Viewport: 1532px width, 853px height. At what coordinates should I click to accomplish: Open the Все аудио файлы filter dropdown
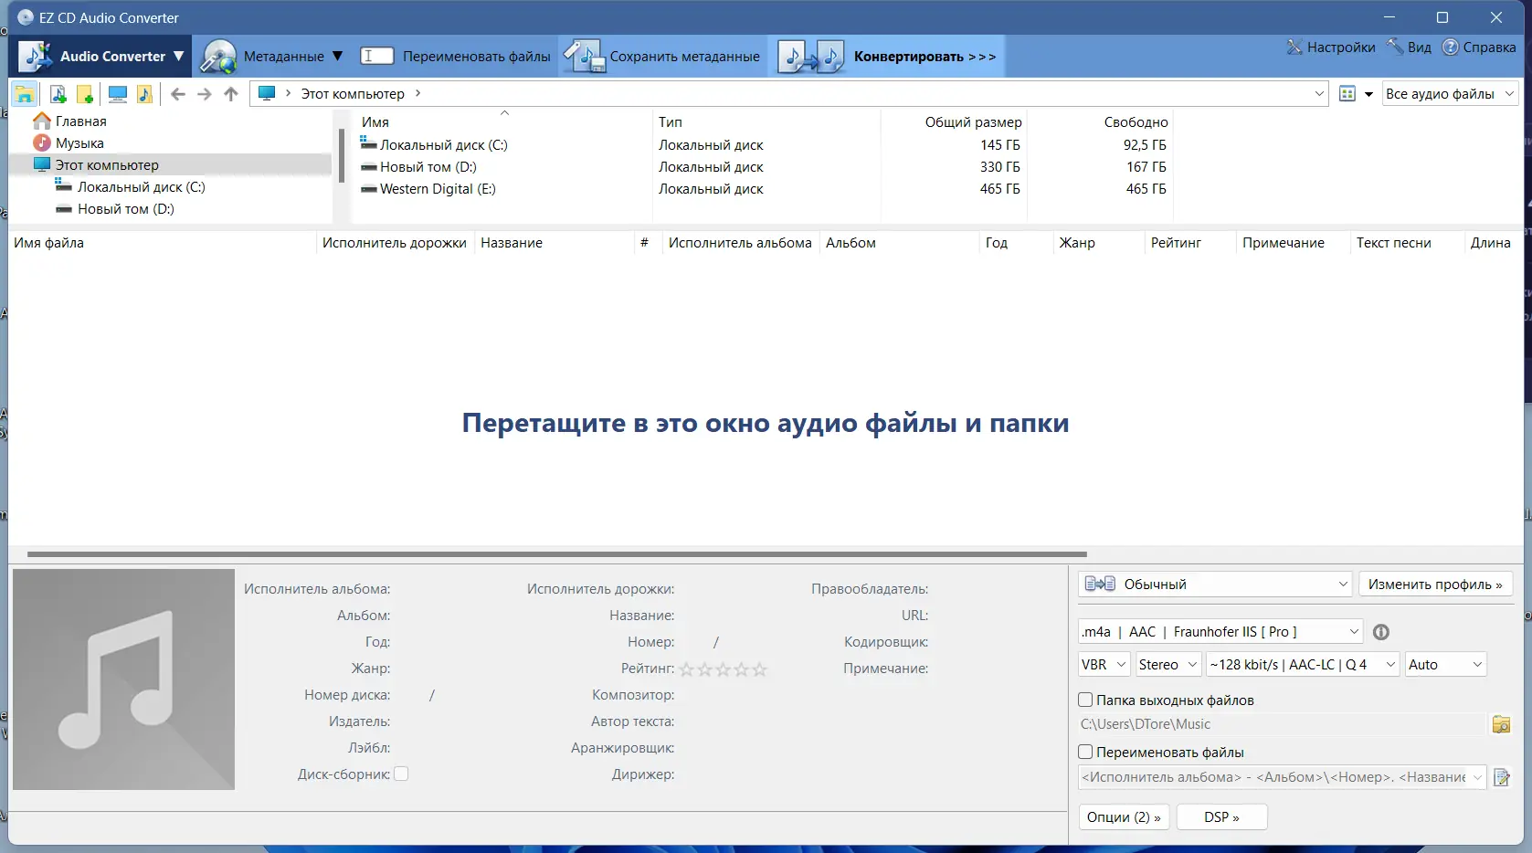pos(1449,93)
